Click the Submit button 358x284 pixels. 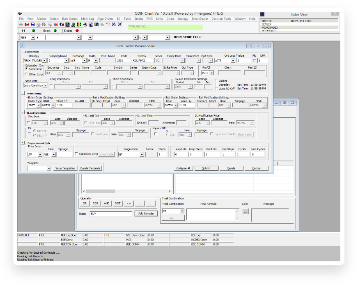click(207, 168)
